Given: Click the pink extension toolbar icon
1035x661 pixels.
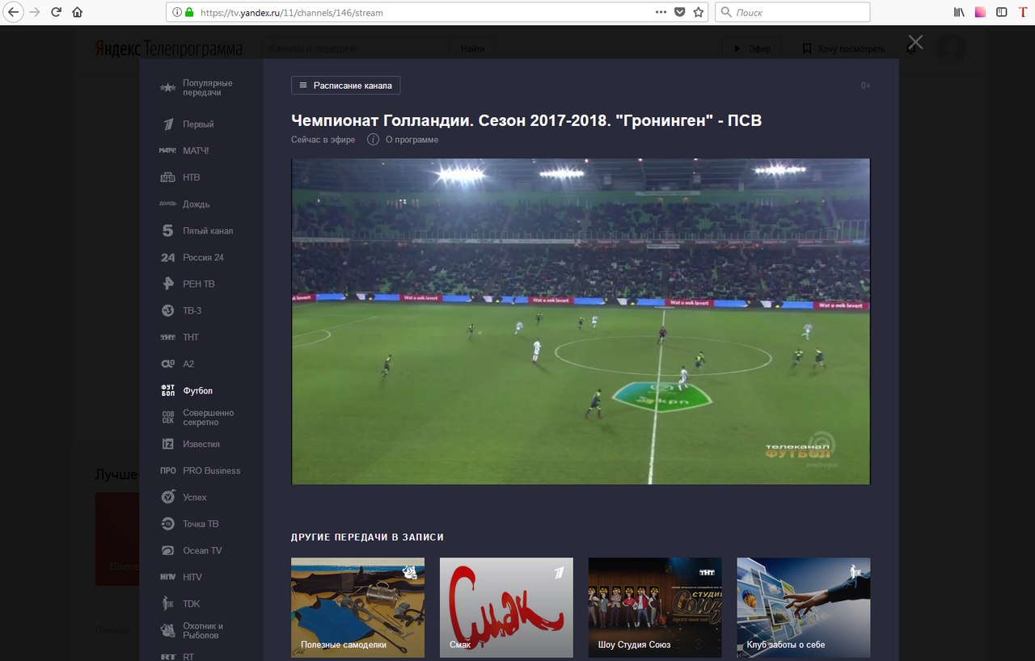Looking at the screenshot, I should tap(980, 12).
